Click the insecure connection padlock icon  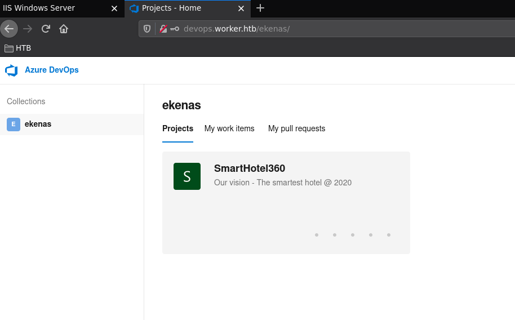point(163,29)
